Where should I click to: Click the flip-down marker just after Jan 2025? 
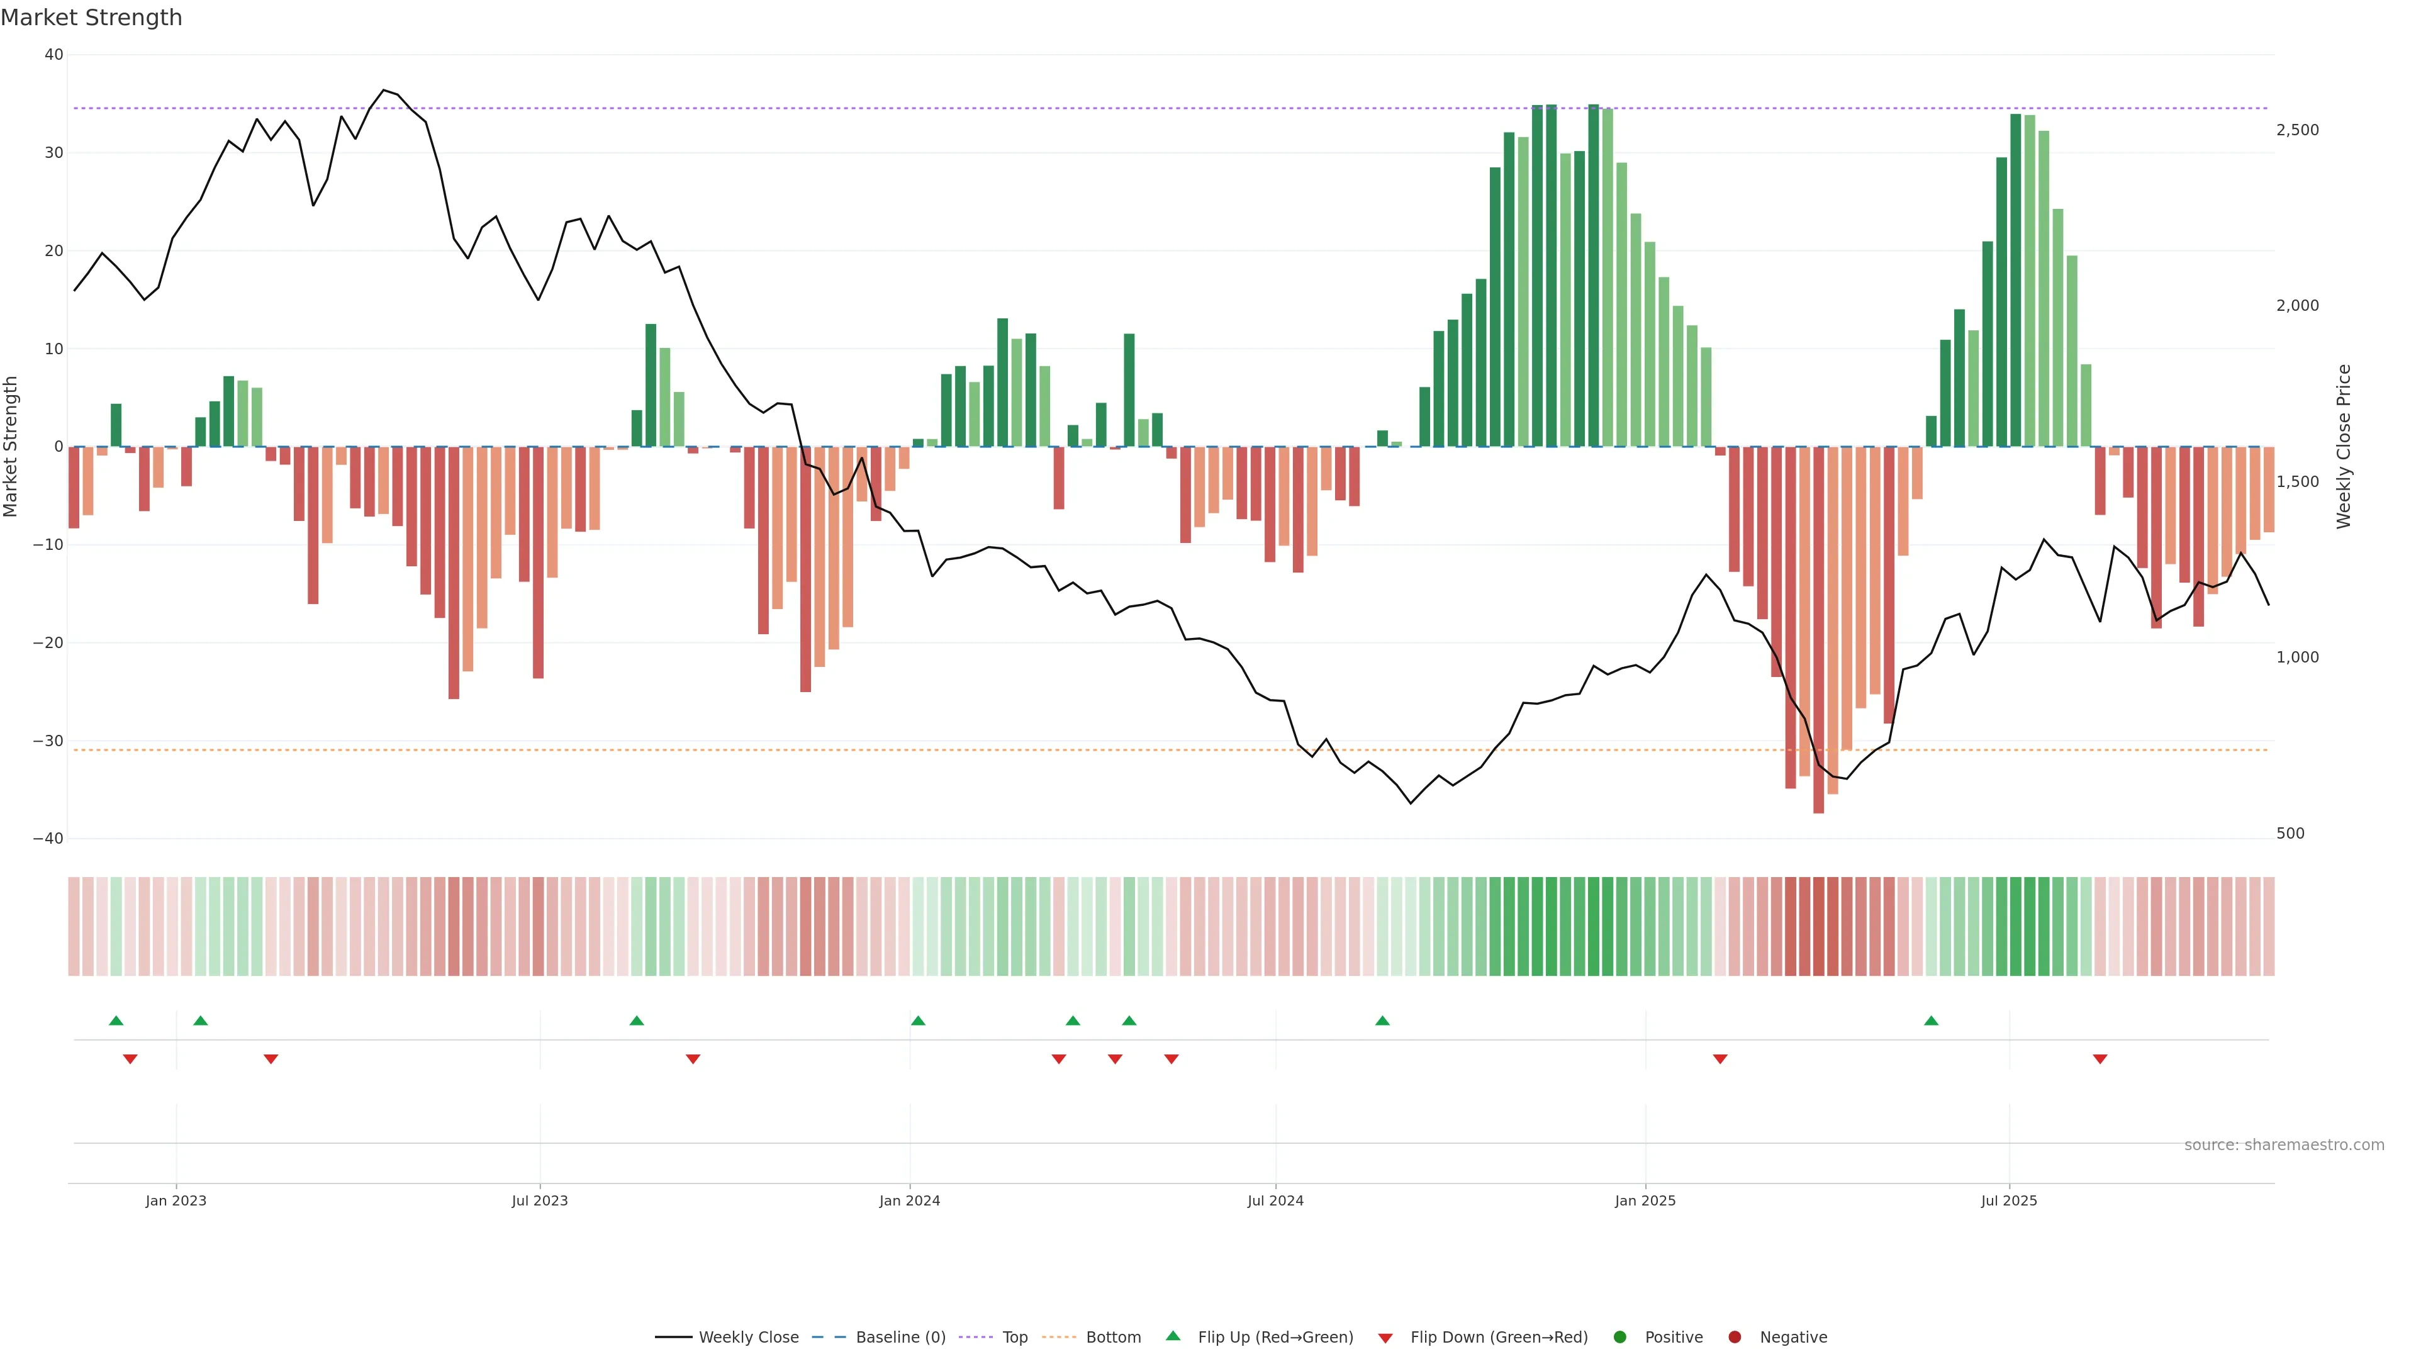click(1720, 1059)
